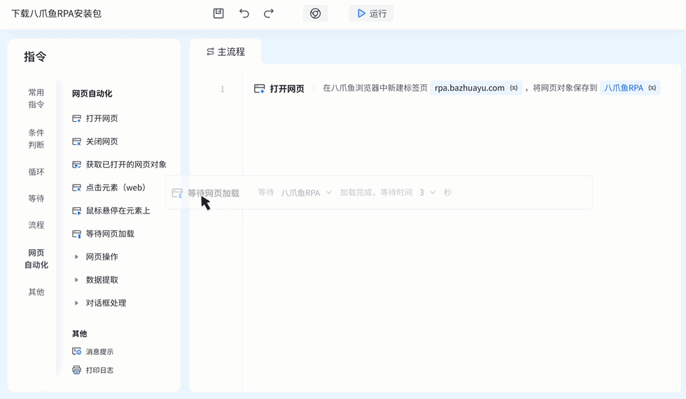Click the dragged 等待网页加载 step icon
The width and height of the screenshot is (686, 399).
tap(176, 193)
